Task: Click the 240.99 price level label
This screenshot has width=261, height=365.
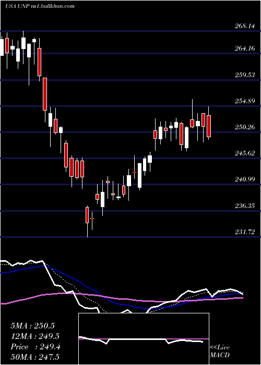Action: [245, 179]
